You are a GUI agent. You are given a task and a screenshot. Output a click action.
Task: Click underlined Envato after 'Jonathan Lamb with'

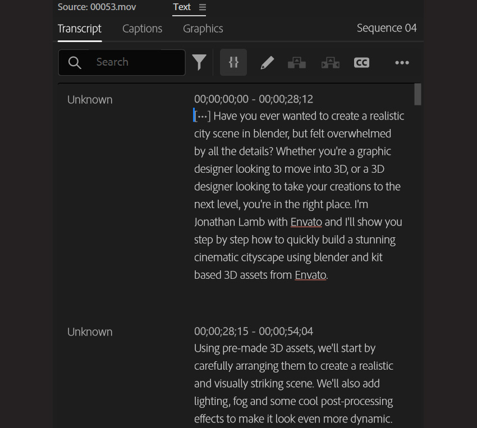306,222
